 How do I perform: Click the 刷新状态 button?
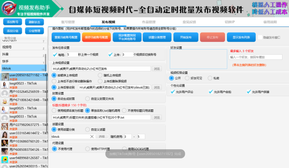[34, 22]
